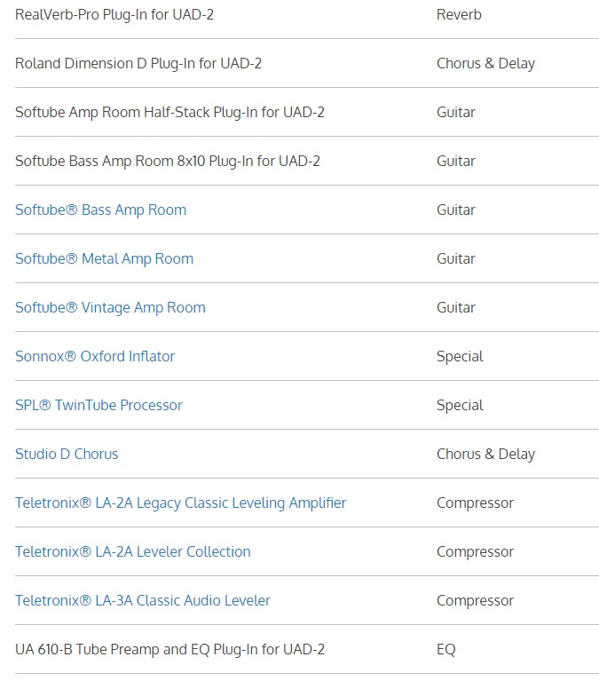This screenshot has height=681, width=599.
Task: Click the Reverb category cell
Action: tap(459, 15)
